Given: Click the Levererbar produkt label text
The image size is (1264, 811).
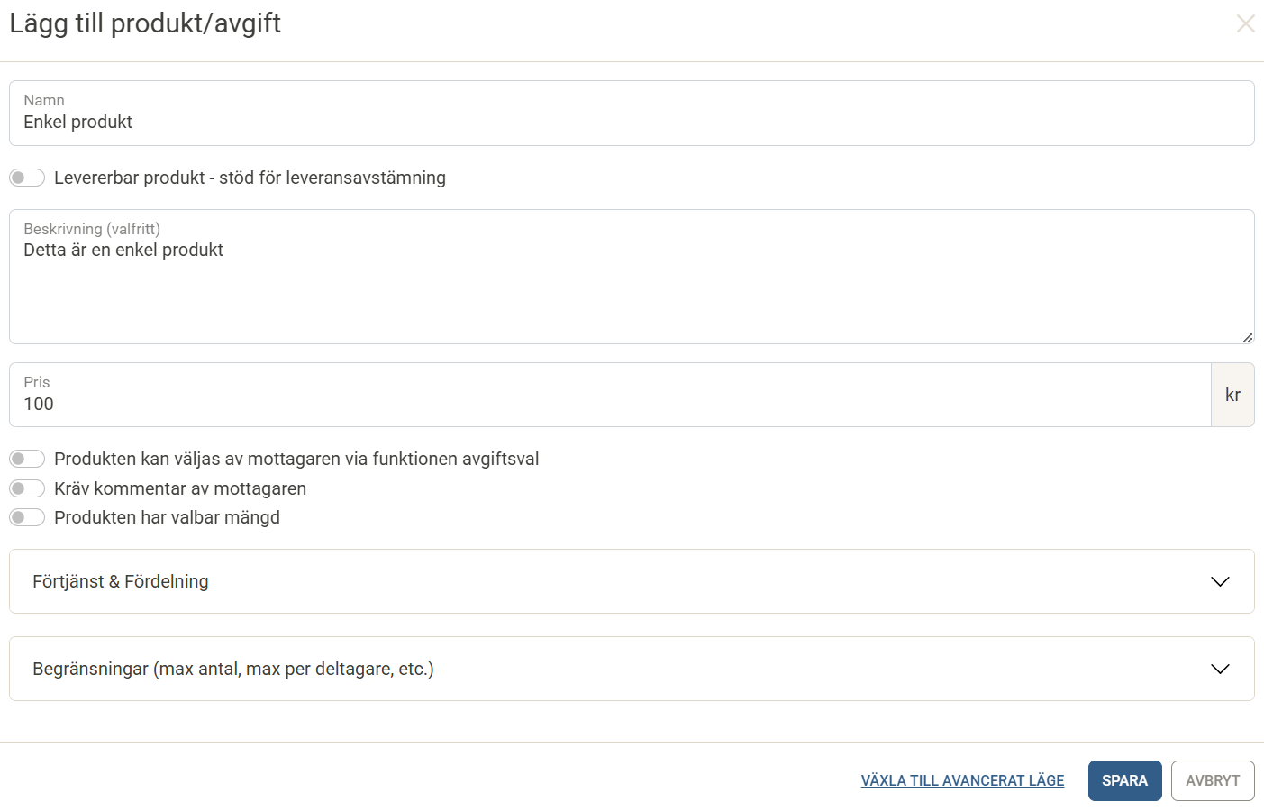Looking at the screenshot, I should [250, 178].
